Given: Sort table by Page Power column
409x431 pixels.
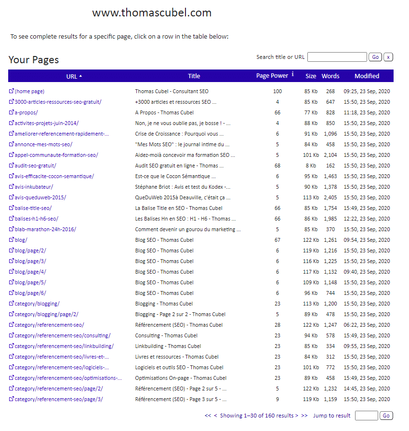Looking at the screenshot, I should (272, 76).
